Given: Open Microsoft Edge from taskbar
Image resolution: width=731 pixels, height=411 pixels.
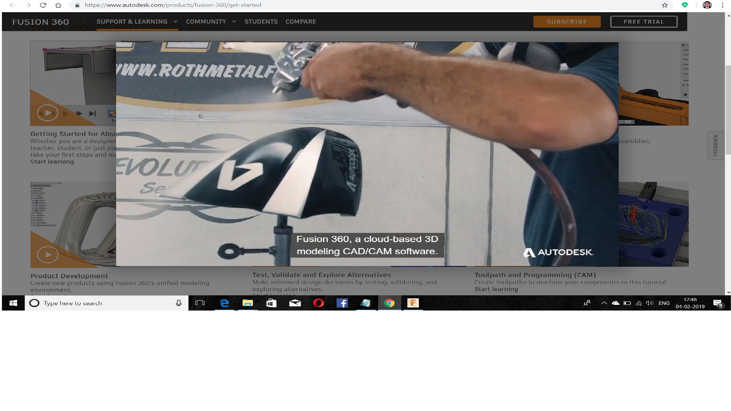Looking at the screenshot, I should tap(224, 303).
